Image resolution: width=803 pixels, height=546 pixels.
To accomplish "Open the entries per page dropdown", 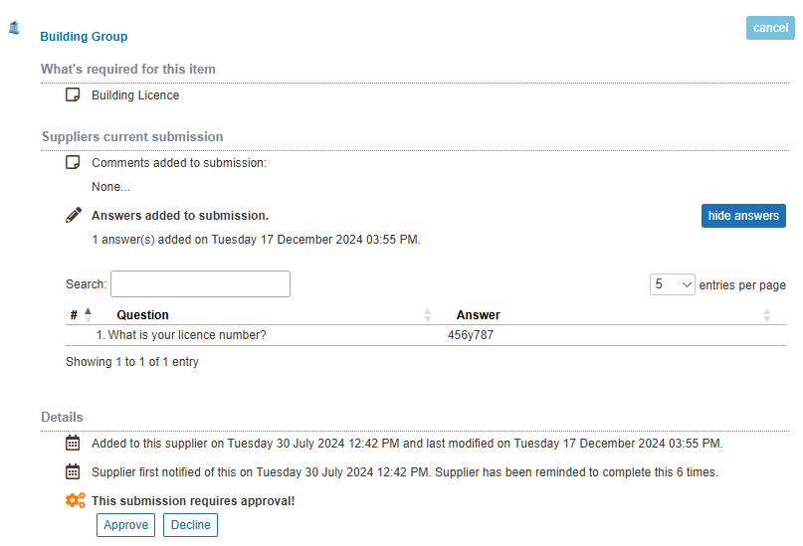I will point(672,284).
